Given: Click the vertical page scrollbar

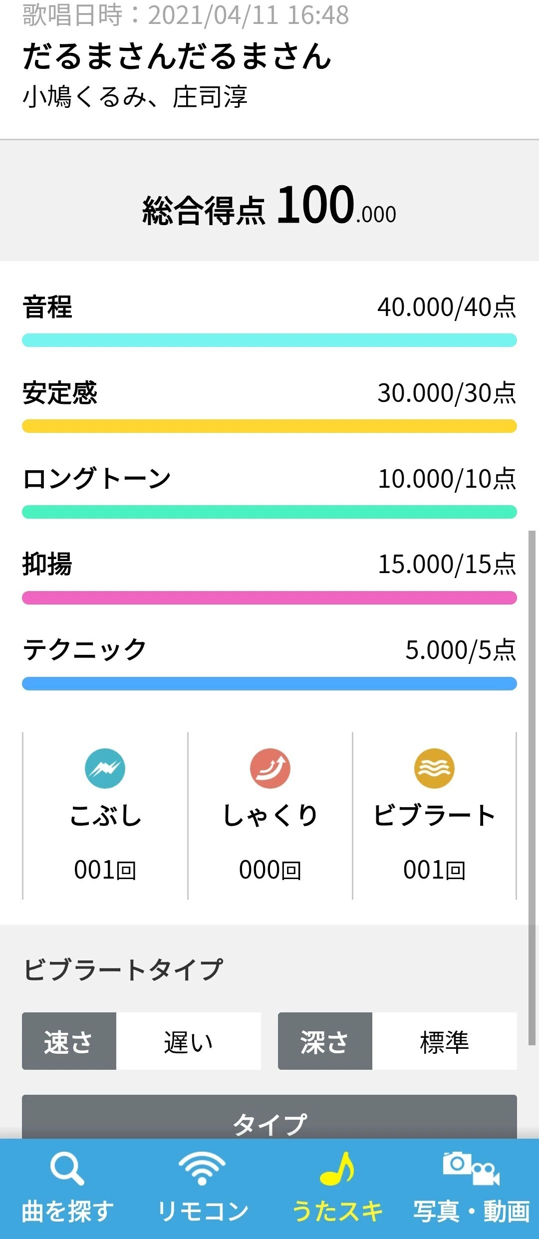Looking at the screenshot, I should click(x=532, y=788).
